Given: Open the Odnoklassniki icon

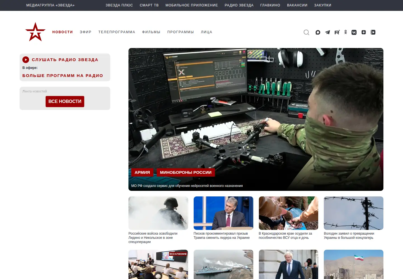Looking at the screenshot, I should pyautogui.click(x=346, y=32).
